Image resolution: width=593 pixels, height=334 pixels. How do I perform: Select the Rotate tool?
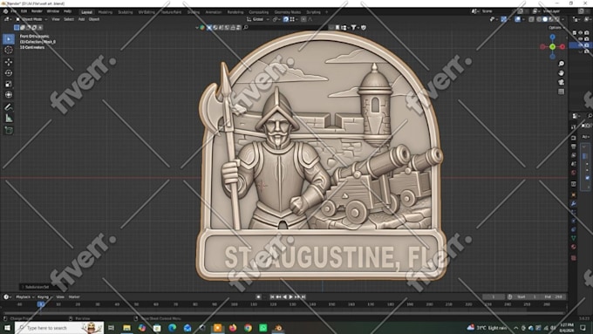[9, 72]
